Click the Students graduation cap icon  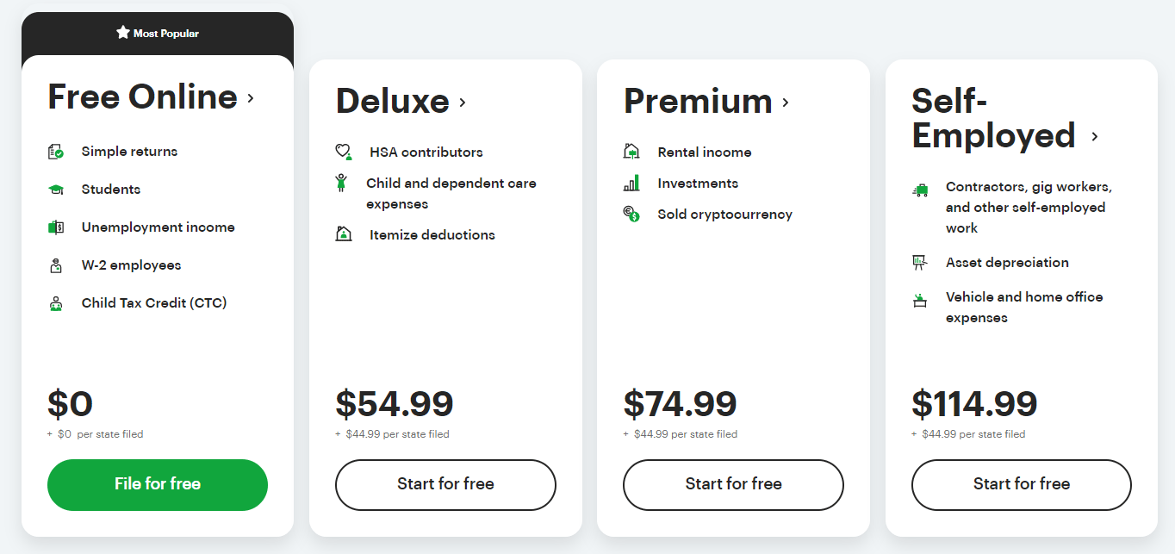55,189
